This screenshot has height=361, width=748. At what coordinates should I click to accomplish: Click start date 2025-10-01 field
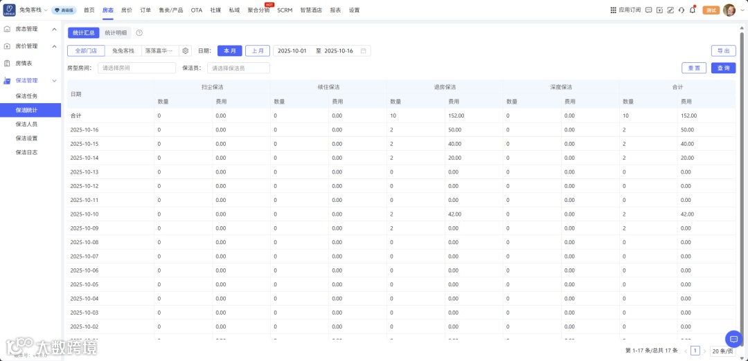tap(292, 51)
